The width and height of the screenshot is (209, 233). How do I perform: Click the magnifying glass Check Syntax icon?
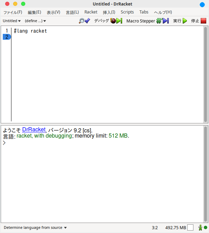[x=81, y=21]
